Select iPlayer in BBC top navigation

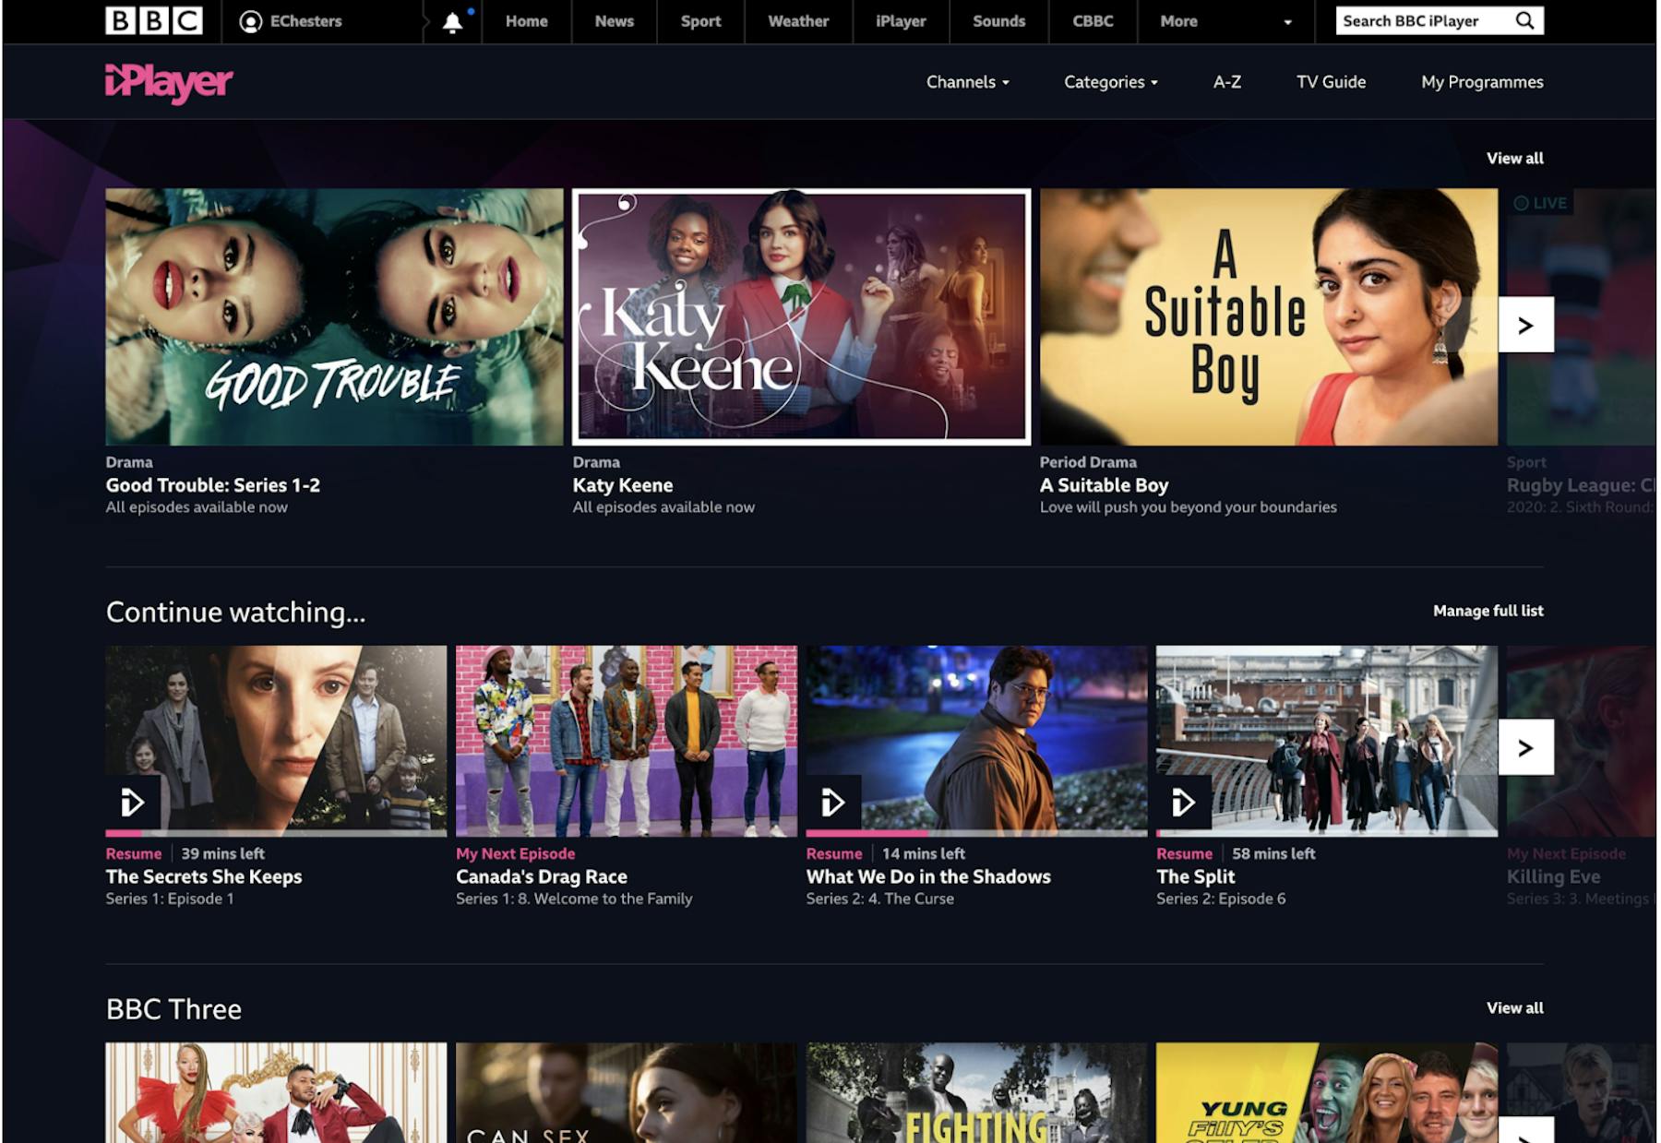(901, 21)
